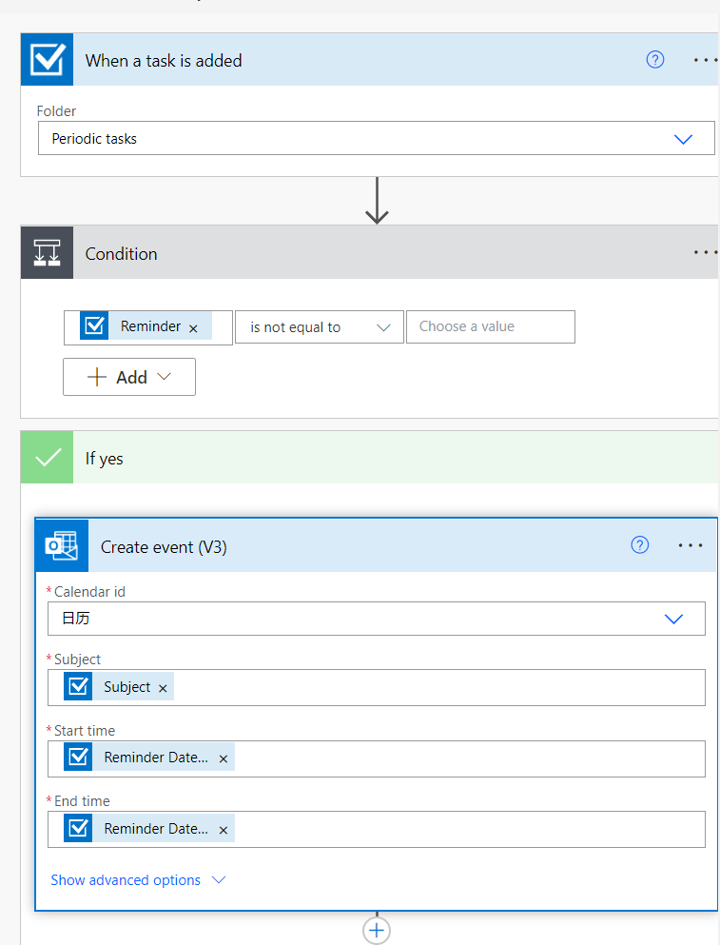Insert a new step with the plus circle
The image size is (720, 945).
point(377,931)
